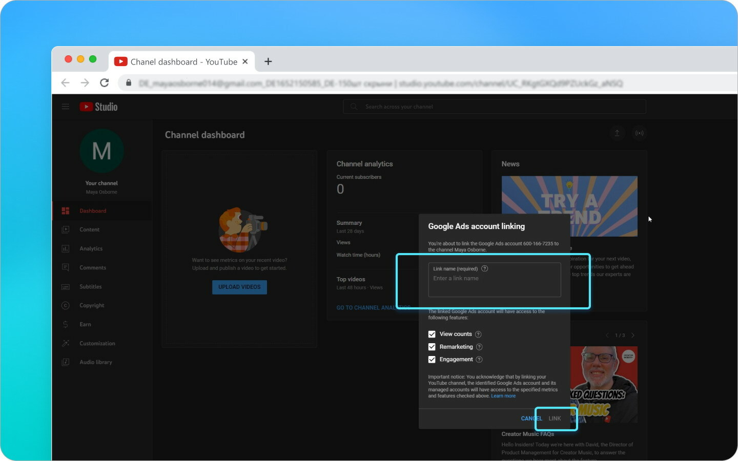
Task: Open the Learn more link
Action: 503,396
